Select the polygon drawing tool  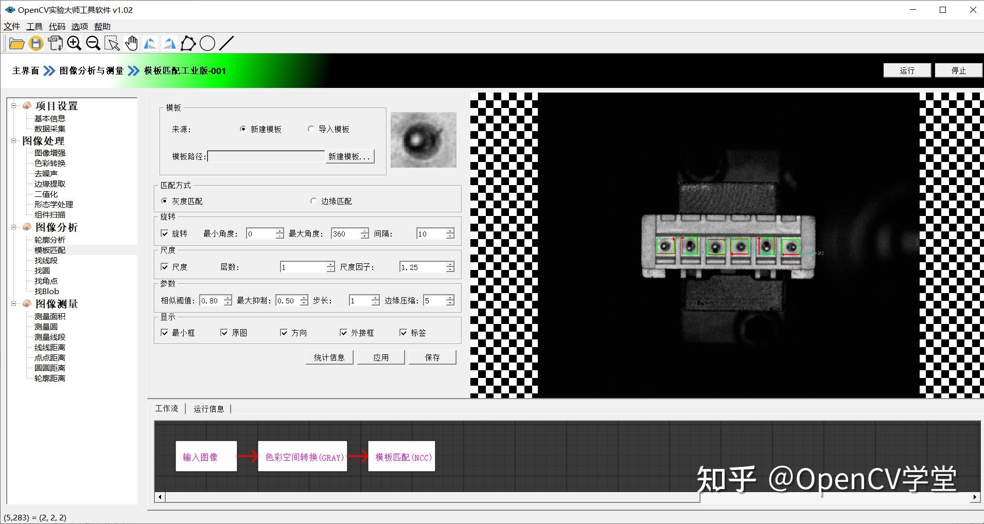[x=188, y=43]
